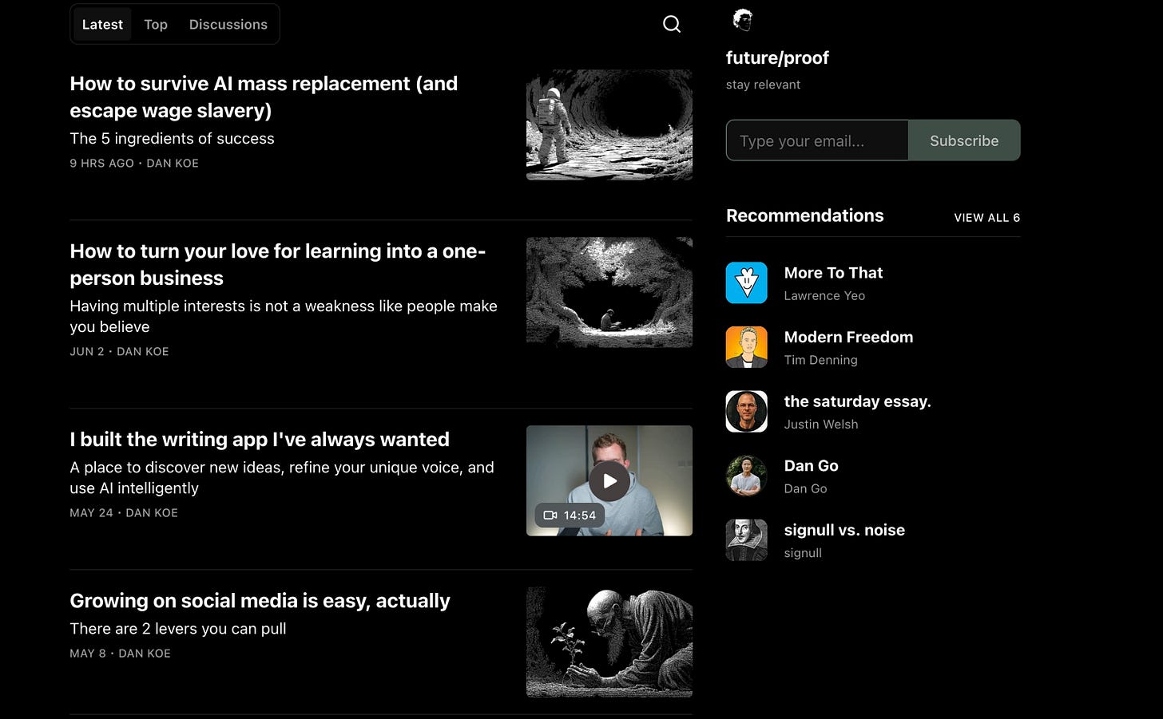Click subtitle The 5 ingredients of success

(x=172, y=139)
